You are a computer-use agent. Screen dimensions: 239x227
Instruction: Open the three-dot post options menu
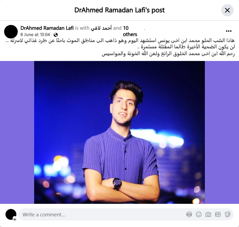tap(229, 31)
